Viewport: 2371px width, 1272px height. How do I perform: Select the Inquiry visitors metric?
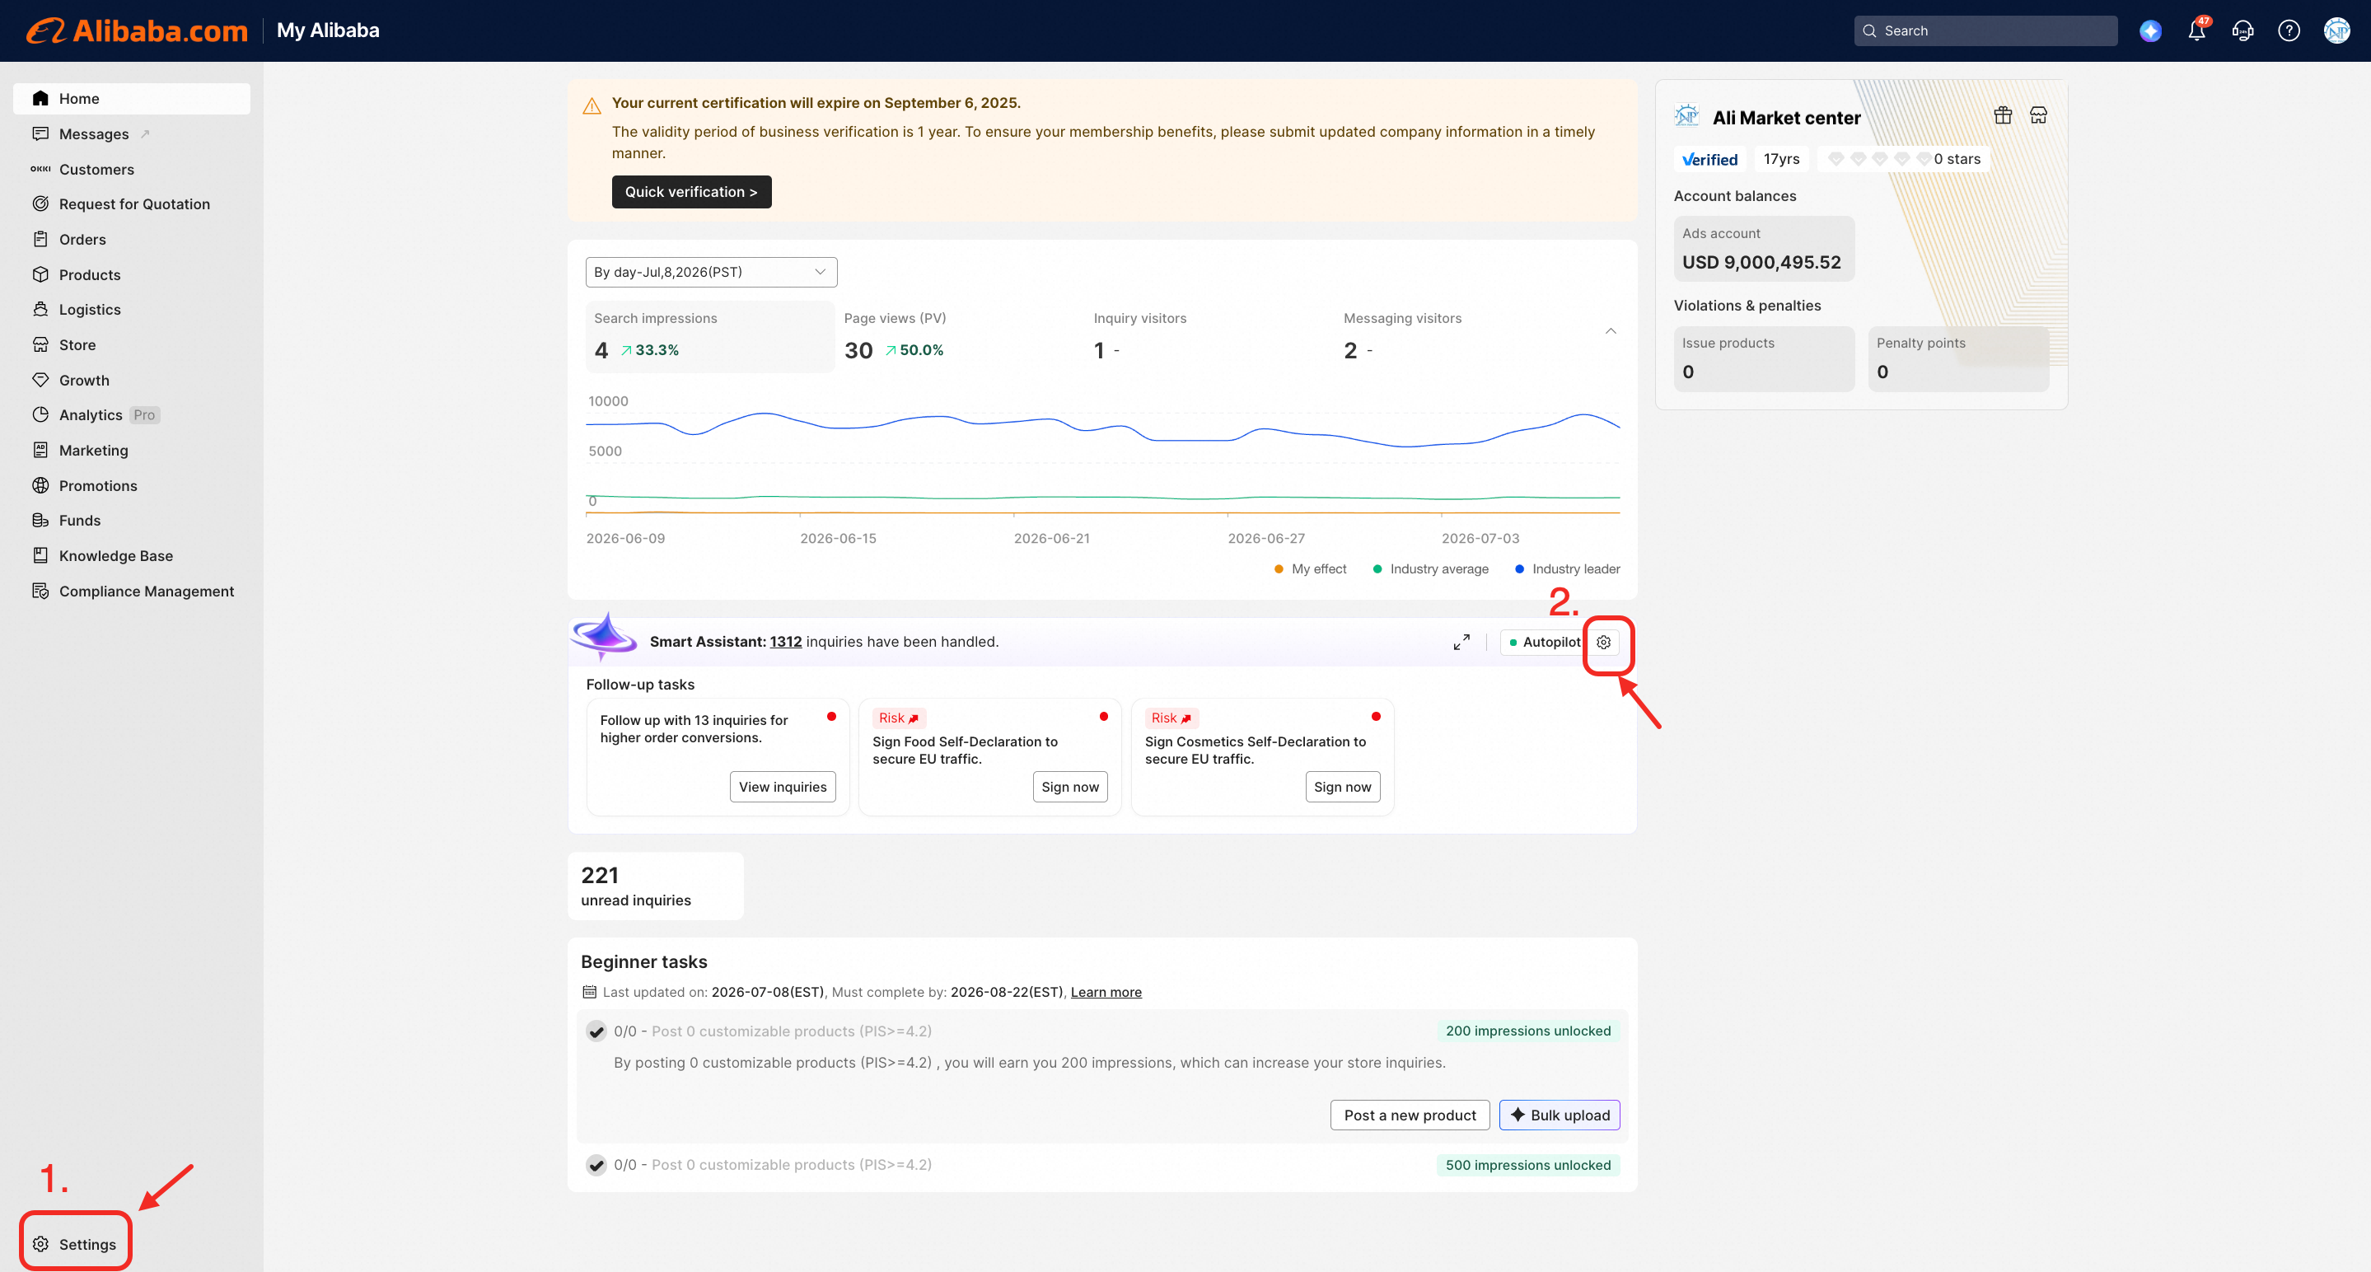point(1209,337)
